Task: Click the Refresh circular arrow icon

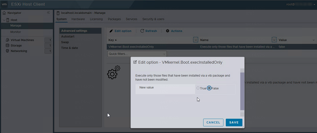Action: tap(142, 31)
